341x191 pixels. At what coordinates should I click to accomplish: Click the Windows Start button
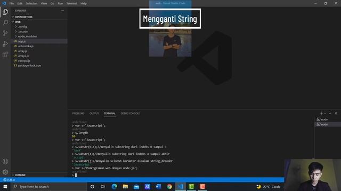(5, 186)
